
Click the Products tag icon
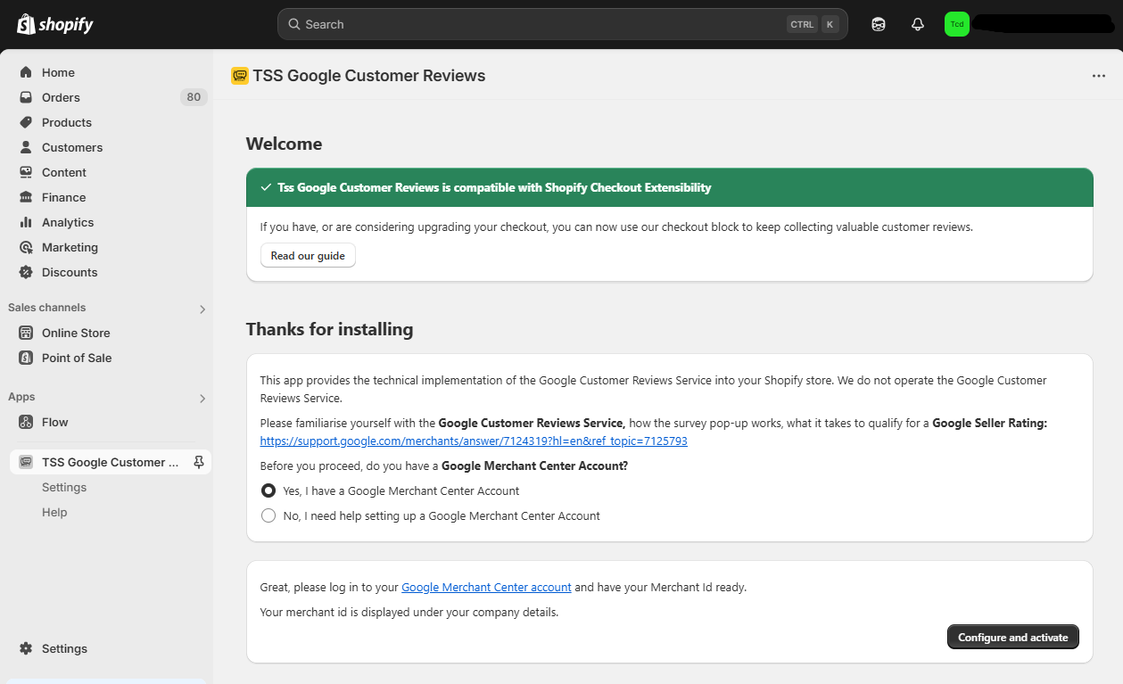tap(26, 122)
